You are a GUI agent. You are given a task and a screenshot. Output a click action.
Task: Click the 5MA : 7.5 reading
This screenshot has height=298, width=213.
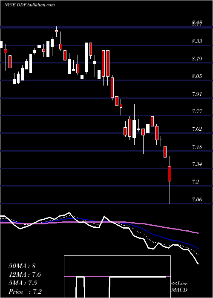pyautogui.click(x=23, y=283)
